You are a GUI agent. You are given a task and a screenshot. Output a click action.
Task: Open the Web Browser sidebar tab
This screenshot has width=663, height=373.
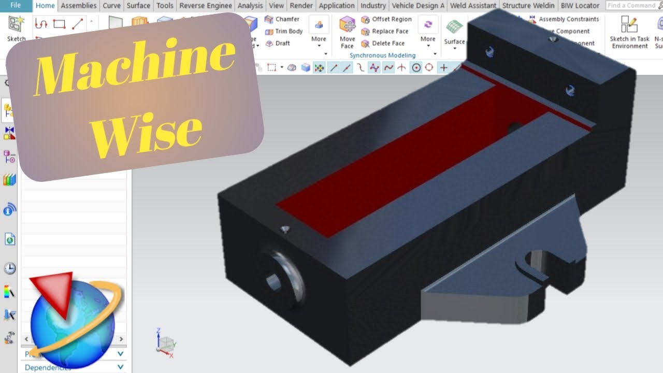point(9,239)
